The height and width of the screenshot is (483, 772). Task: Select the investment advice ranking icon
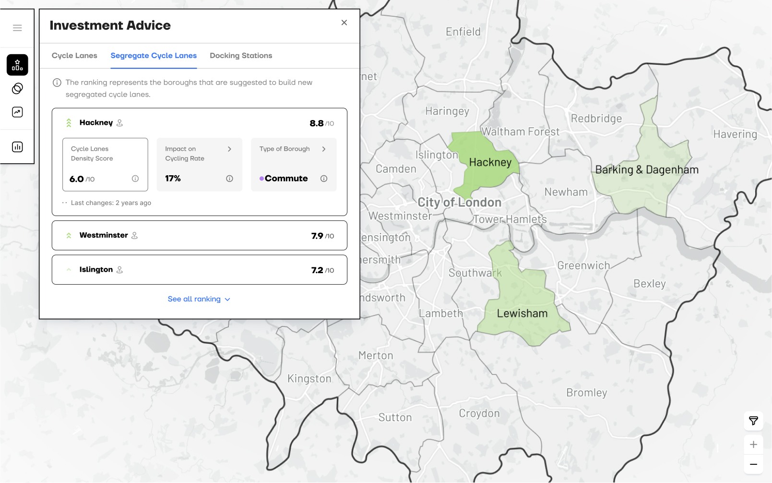click(x=17, y=65)
